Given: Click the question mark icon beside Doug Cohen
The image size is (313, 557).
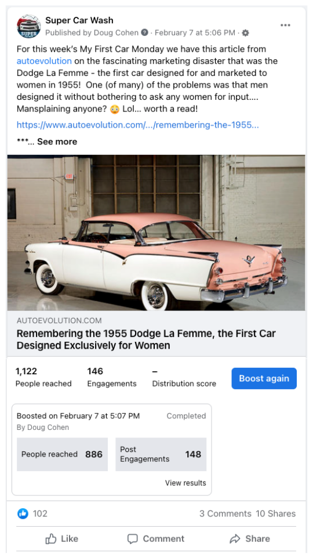Looking at the screenshot, I should [144, 32].
